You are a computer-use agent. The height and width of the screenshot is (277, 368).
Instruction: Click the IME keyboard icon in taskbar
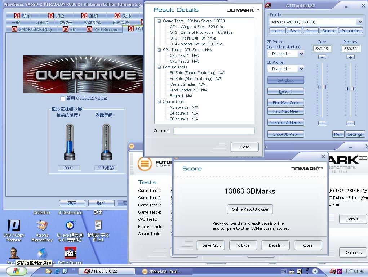pos(292,272)
